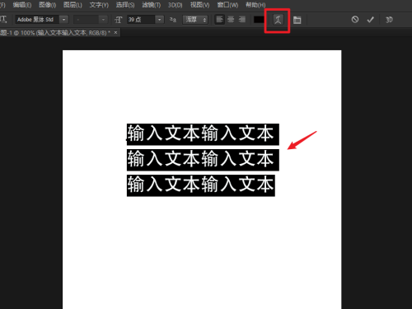Select the document tab at 100%

coord(55,33)
